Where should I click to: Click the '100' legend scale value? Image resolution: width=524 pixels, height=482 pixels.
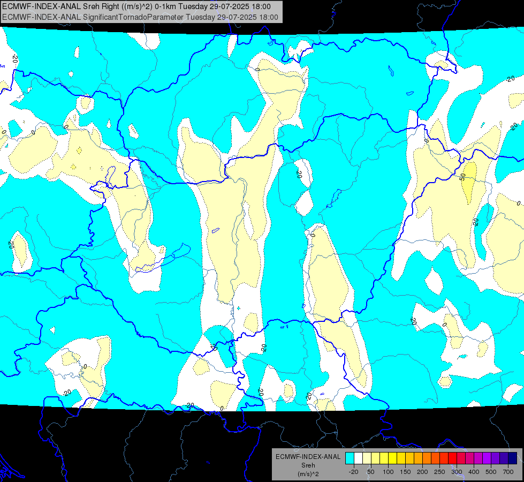click(388, 472)
